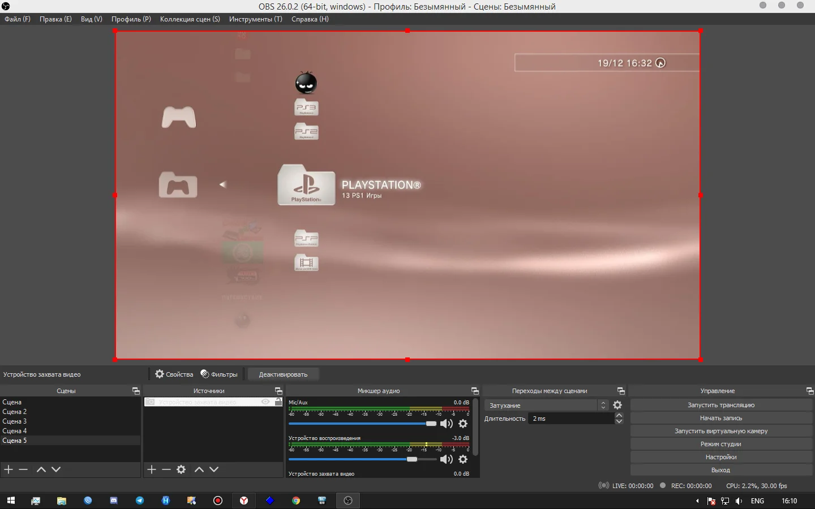Click the OBS Studio taskbar icon
Image resolution: width=815 pixels, height=509 pixels.
click(348, 501)
